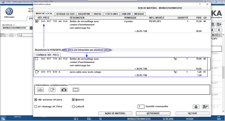
Task: Click 1K1024 sales type in status bar
Action: pos(190,119)
